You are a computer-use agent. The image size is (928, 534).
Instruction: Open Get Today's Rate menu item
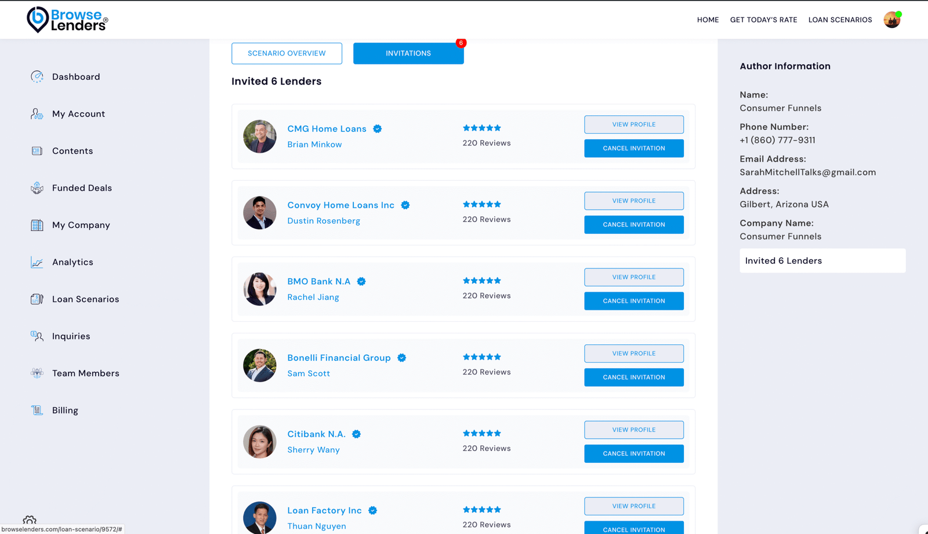763,20
